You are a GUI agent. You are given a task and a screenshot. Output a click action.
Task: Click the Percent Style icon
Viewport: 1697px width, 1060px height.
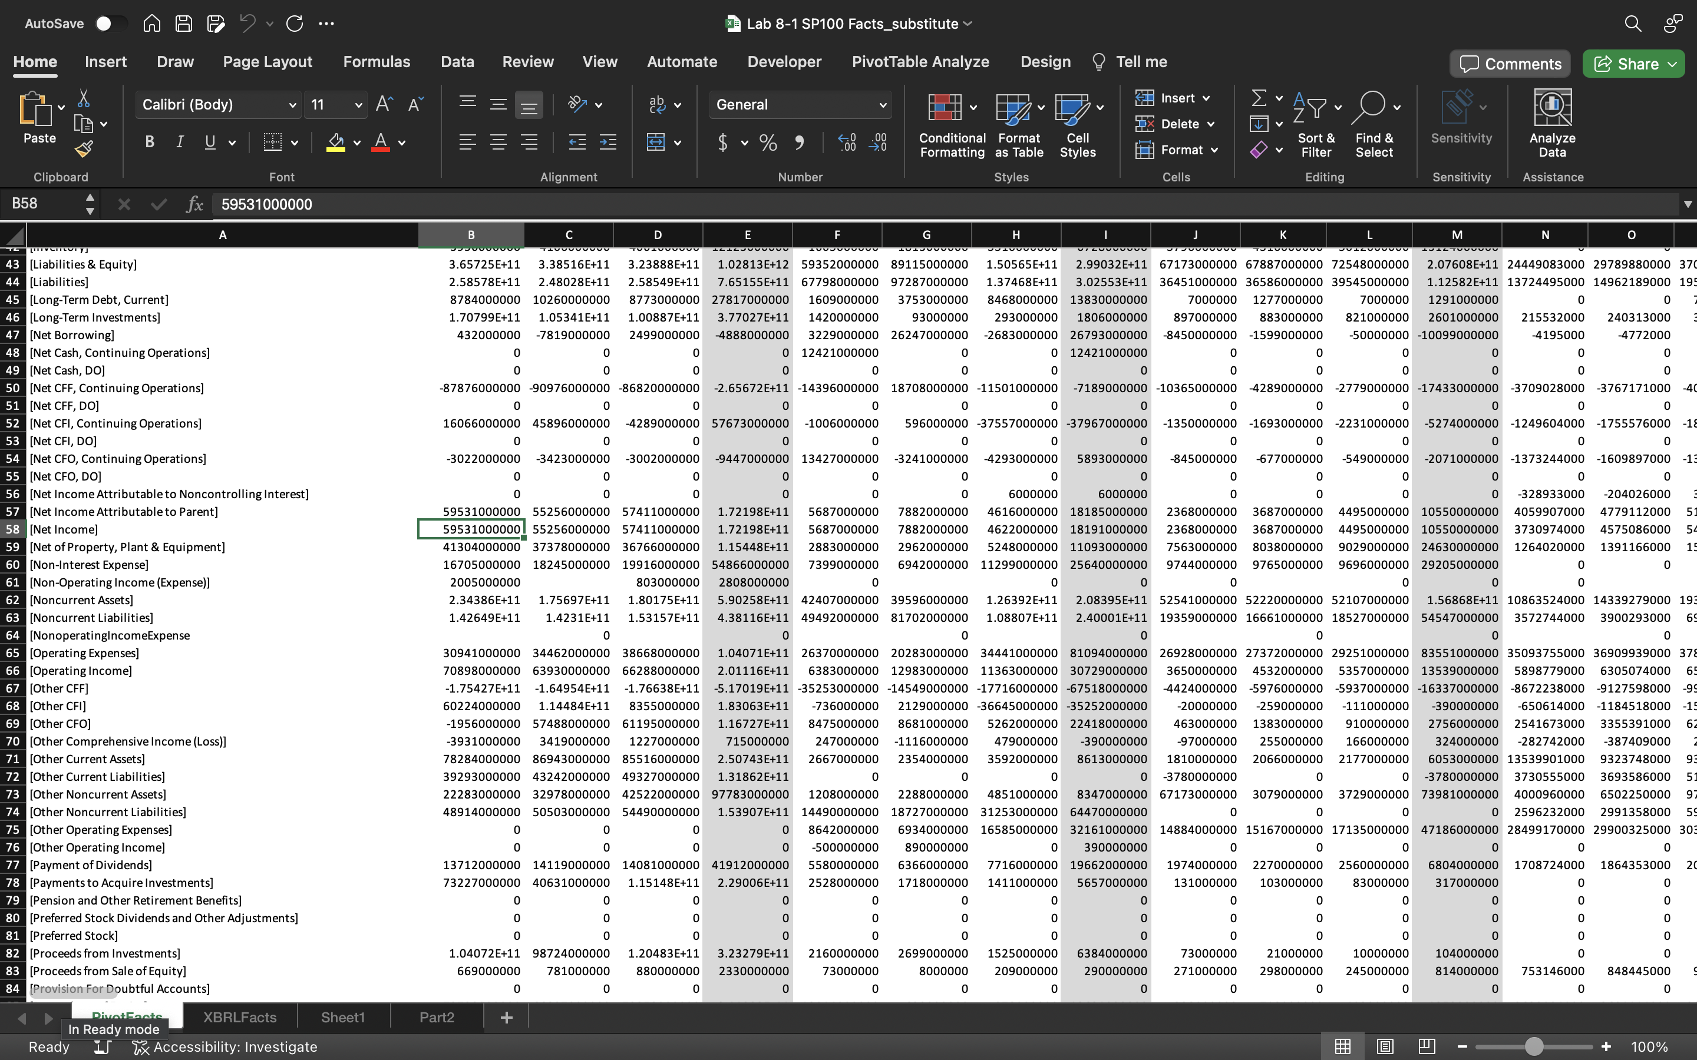click(768, 143)
